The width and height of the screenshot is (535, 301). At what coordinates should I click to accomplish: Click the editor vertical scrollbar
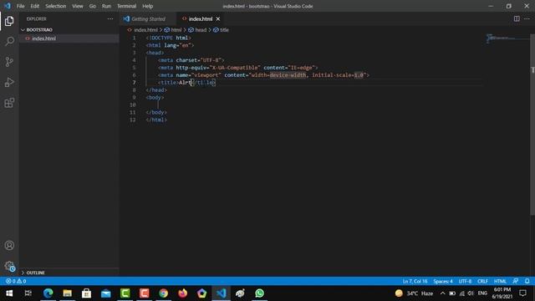pyautogui.click(x=532, y=125)
